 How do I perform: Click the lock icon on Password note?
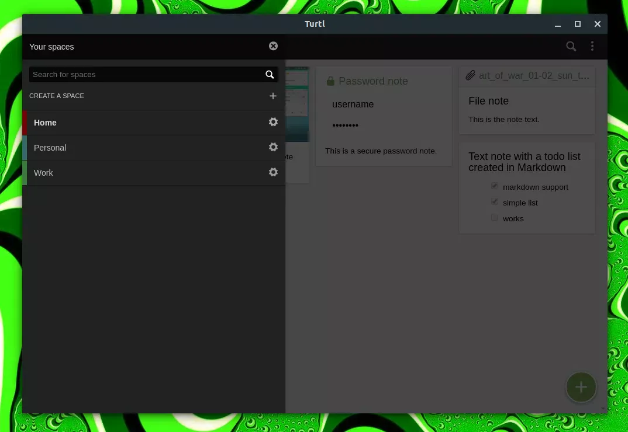[330, 81]
